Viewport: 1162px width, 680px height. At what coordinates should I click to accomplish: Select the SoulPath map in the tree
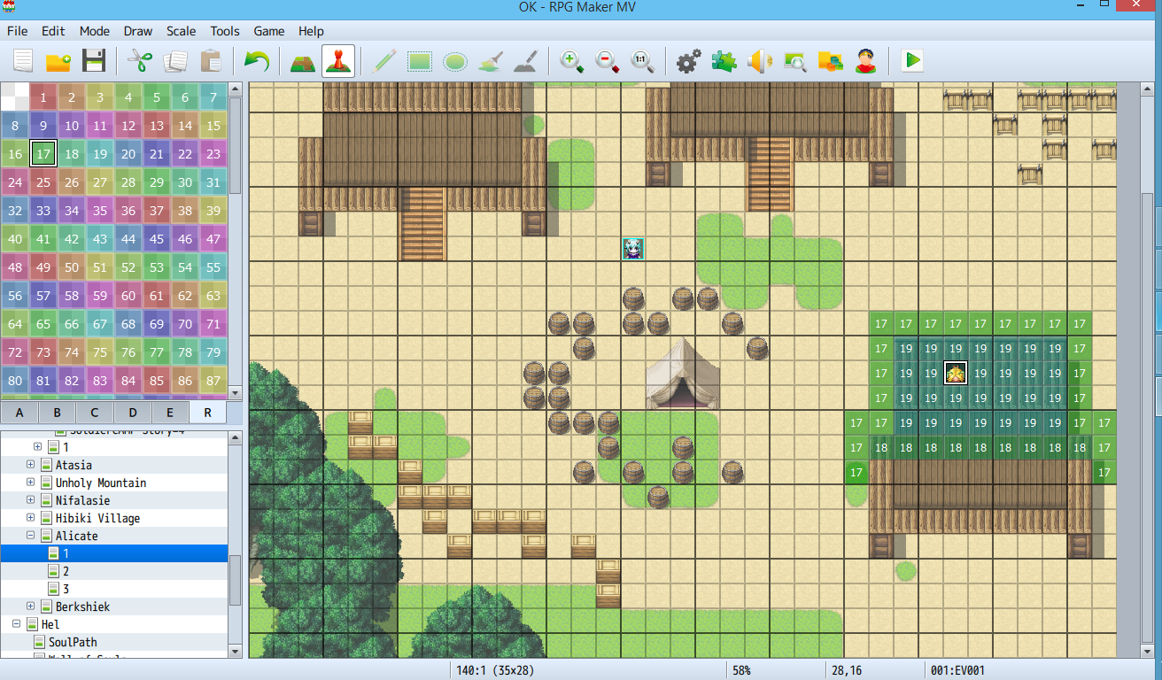click(73, 642)
